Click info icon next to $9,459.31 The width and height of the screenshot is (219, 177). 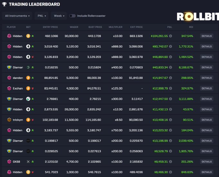[171, 162]
